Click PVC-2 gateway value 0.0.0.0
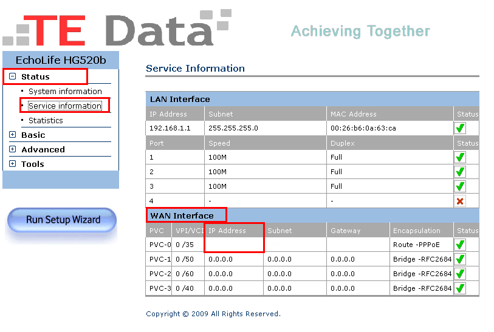 pyautogui.click(x=343, y=274)
